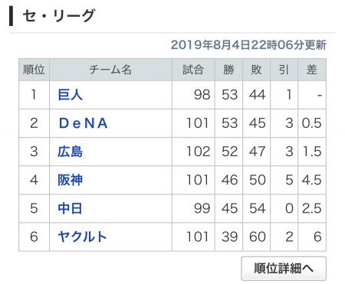Click the 2019年8月4日 update timestamp
This screenshot has width=345, height=284.
point(248,45)
